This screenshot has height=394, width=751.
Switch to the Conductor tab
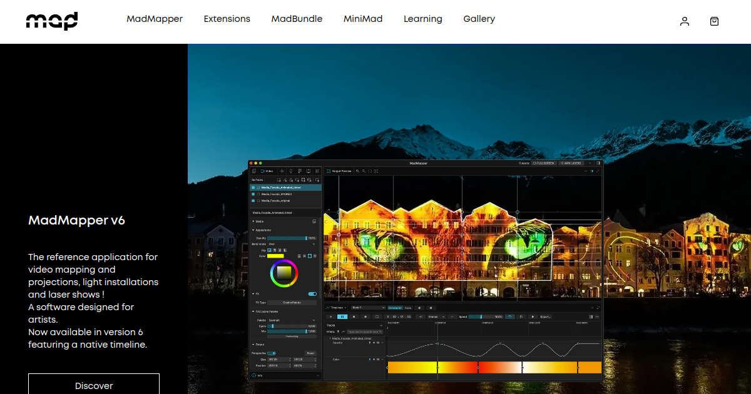coord(395,308)
